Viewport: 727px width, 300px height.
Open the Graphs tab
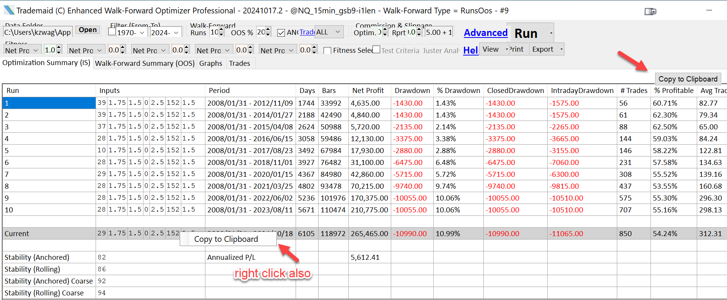point(210,63)
